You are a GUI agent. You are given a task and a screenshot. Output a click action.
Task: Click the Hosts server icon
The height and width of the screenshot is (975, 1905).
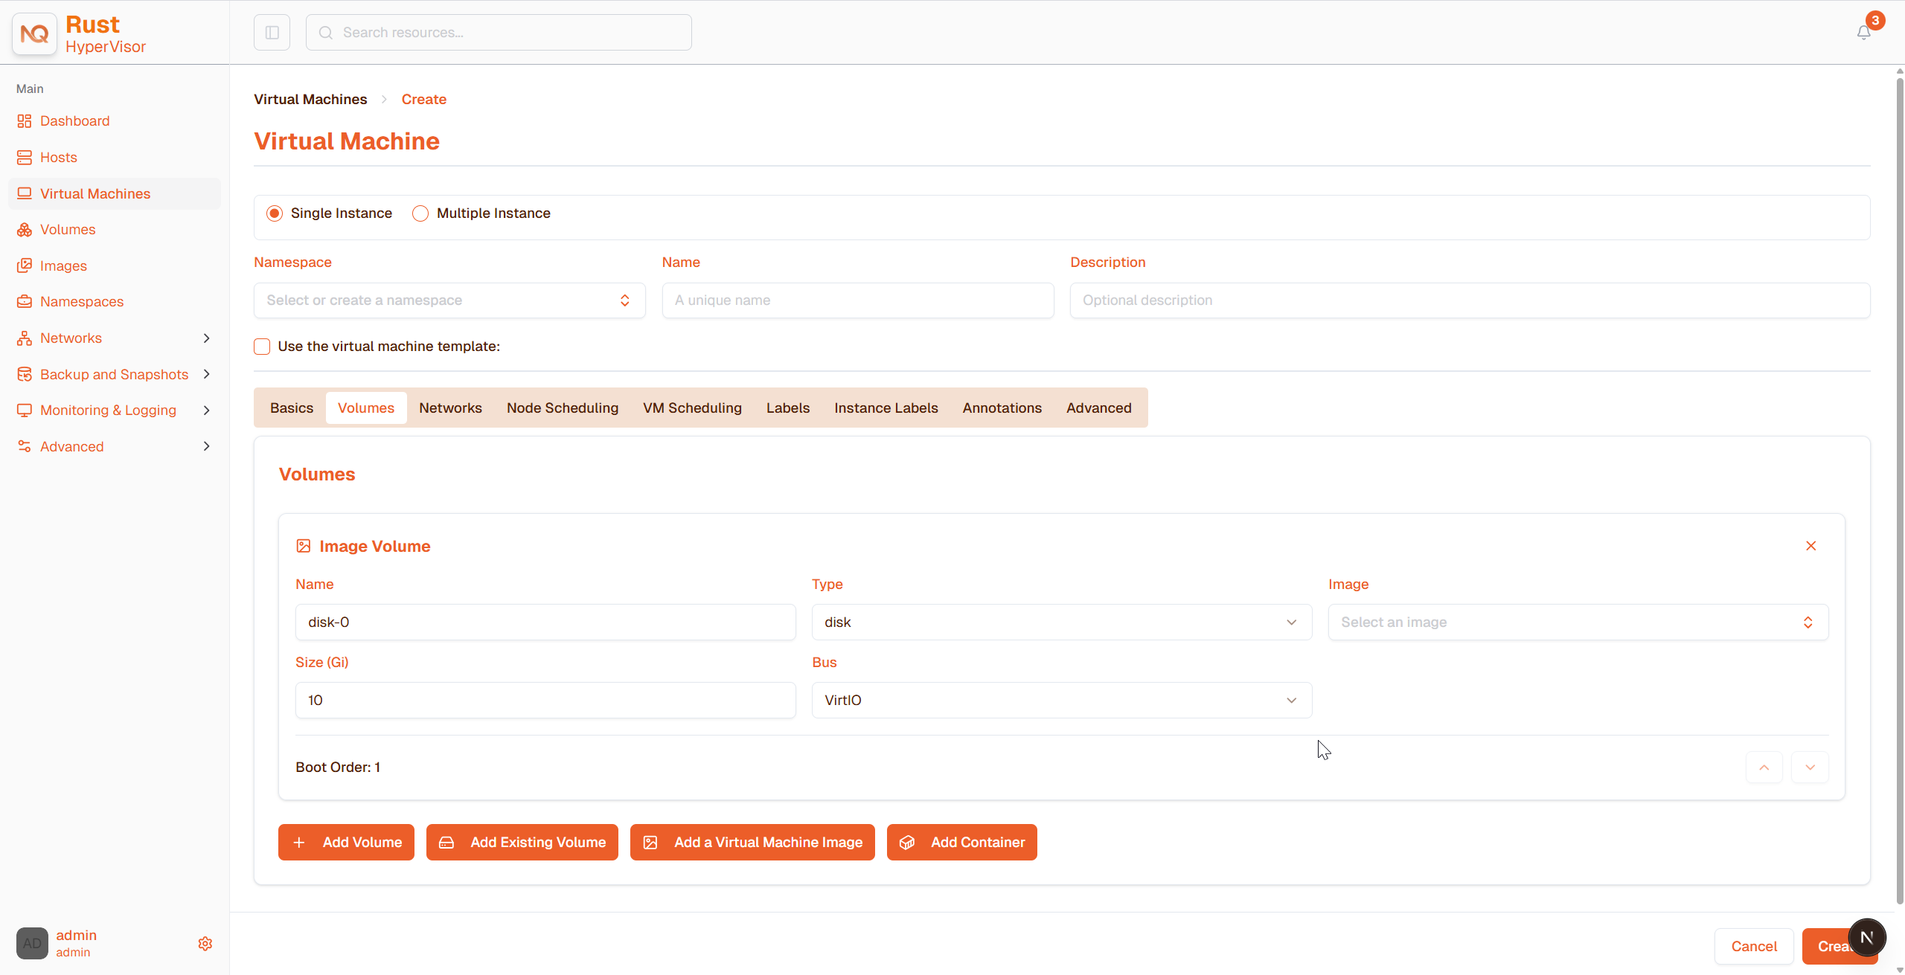[x=25, y=158]
